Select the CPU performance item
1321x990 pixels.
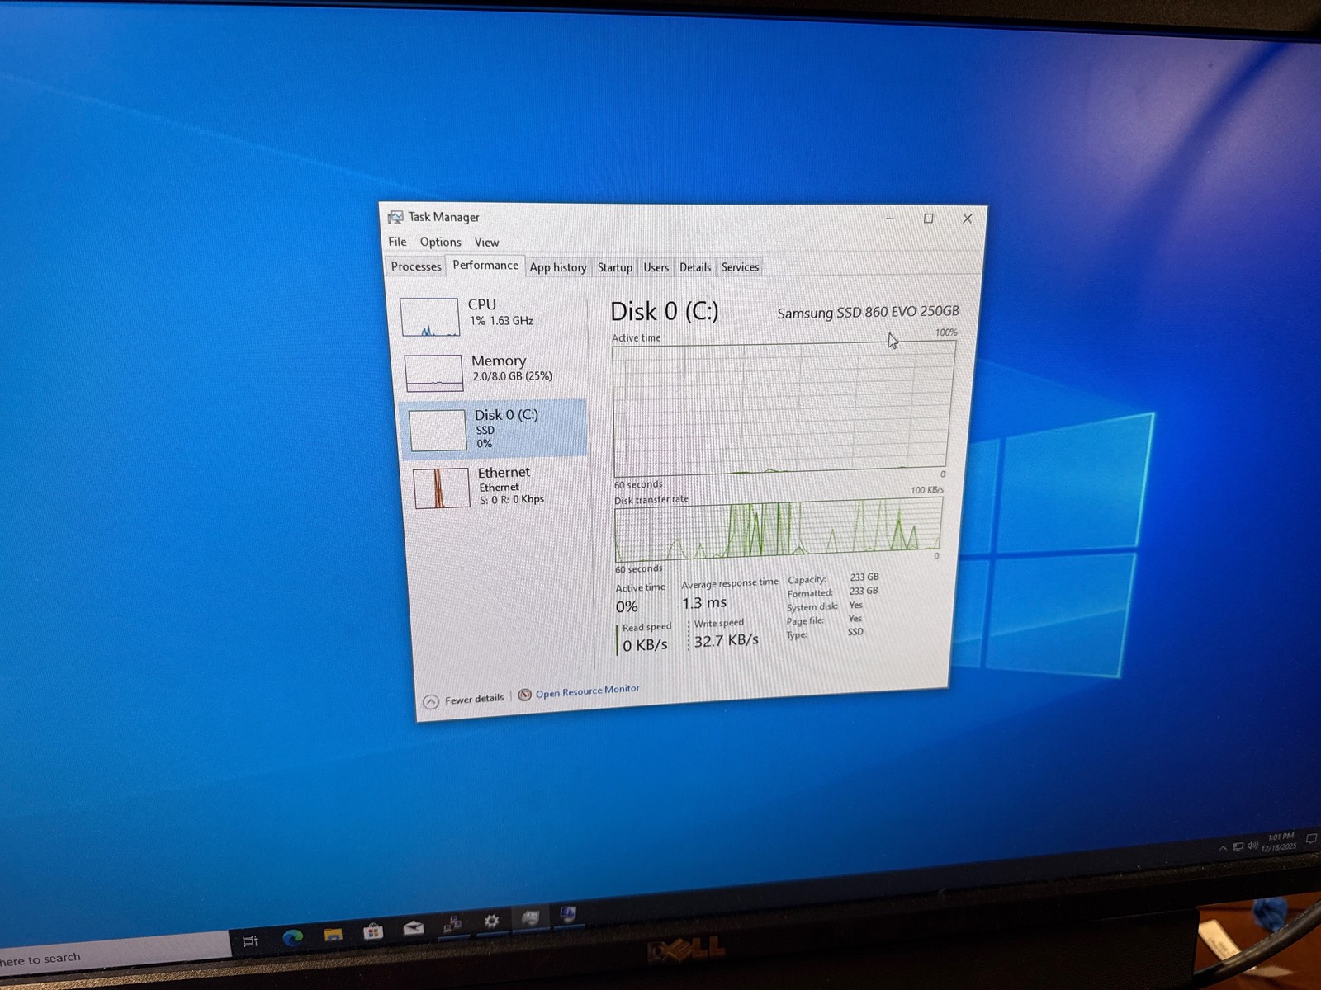click(x=491, y=316)
